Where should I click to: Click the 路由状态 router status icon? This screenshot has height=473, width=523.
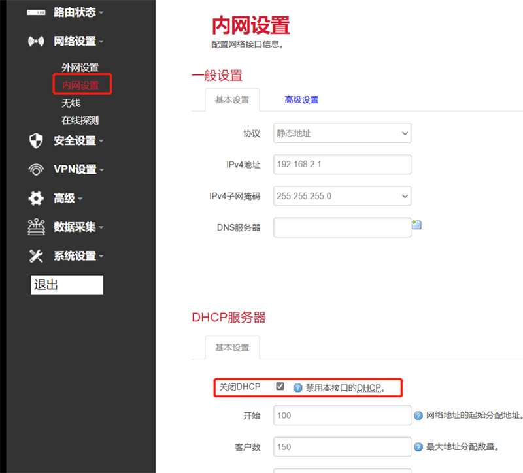(35, 11)
